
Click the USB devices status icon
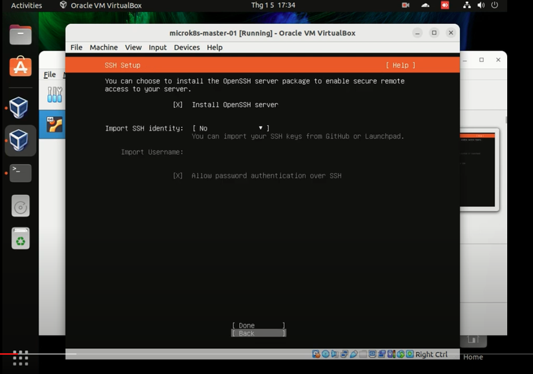coord(352,354)
